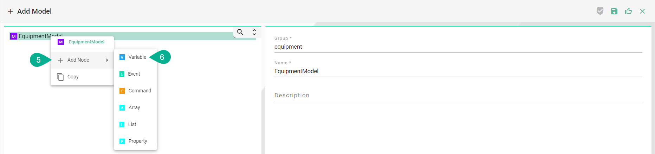Add an Event node
Screen dimensions: 655x154
tap(134, 74)
